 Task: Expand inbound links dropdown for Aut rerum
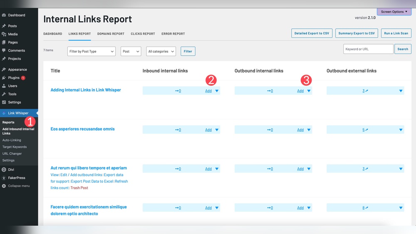[217, 169]
